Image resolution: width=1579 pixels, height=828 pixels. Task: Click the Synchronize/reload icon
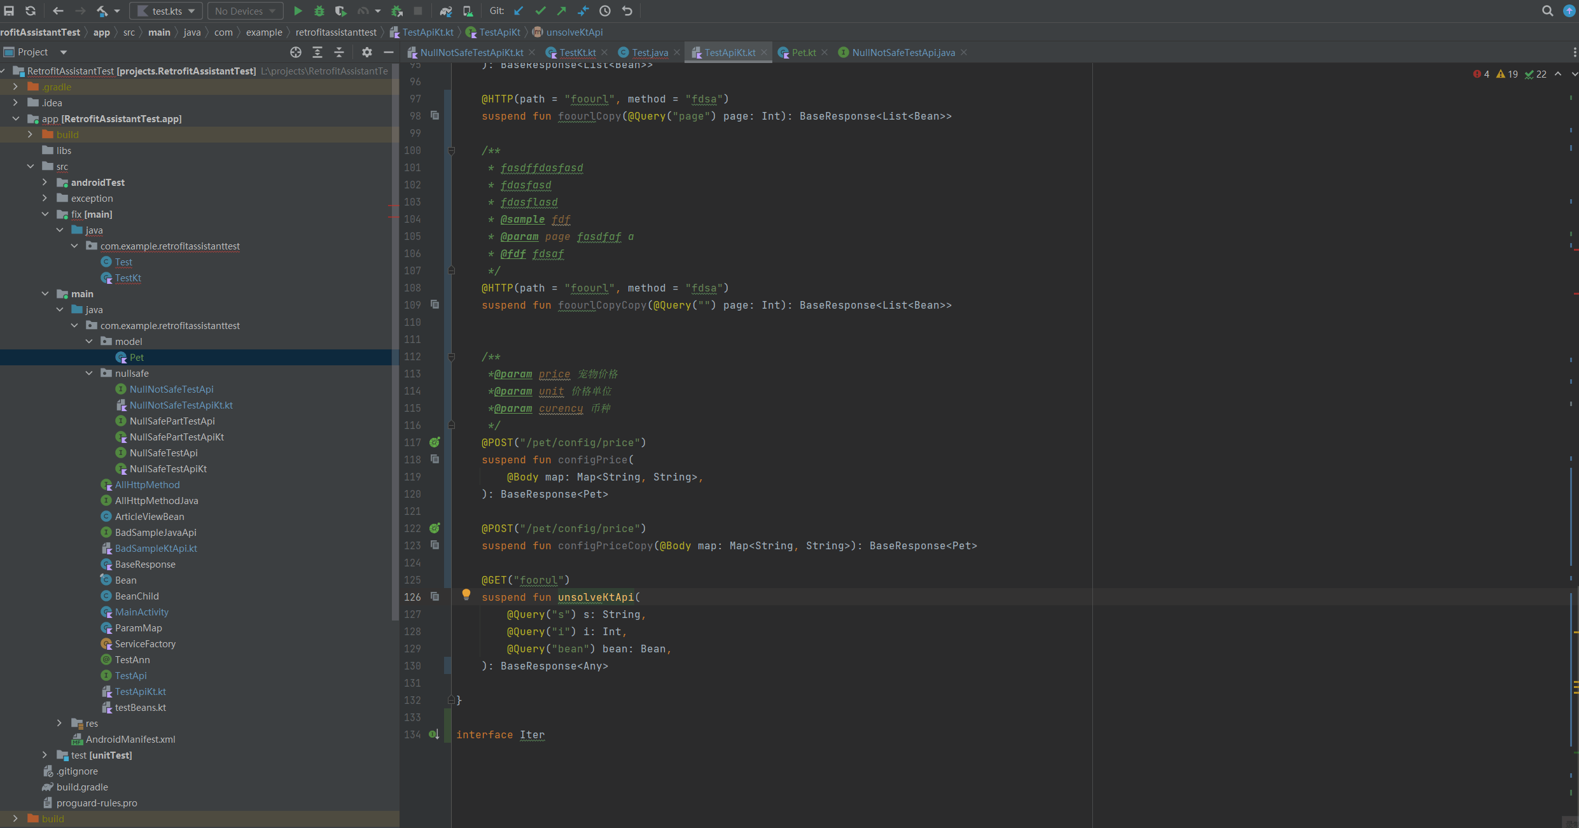tap(30, 11)
